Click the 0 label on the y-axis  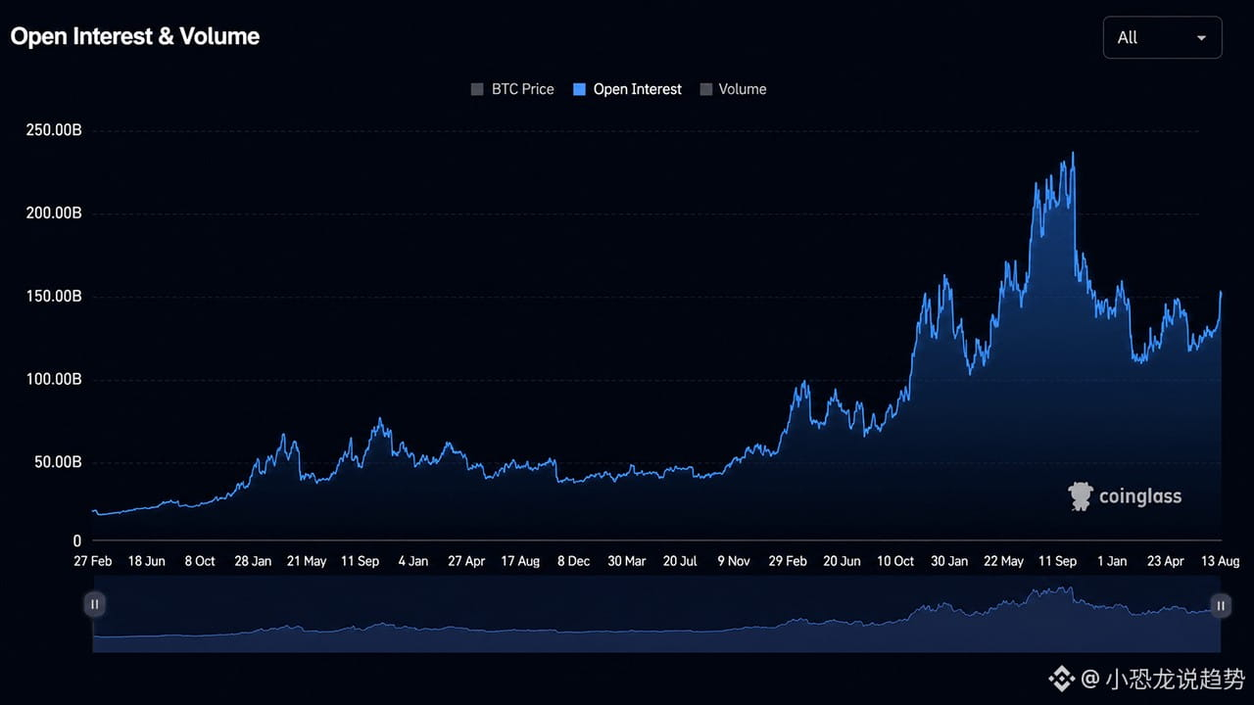(x=77, y=540)
